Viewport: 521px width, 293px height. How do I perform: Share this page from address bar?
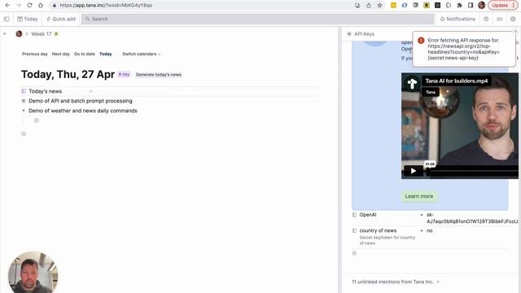pyautogui.click(x=369, y=6)
